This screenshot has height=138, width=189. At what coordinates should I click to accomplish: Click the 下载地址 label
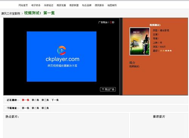12,108
